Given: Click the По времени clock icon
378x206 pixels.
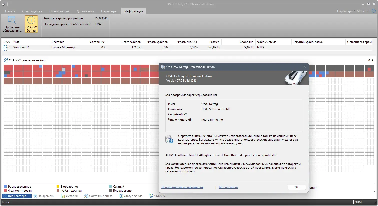Looking at the screenshot, I should pos(35,196).
